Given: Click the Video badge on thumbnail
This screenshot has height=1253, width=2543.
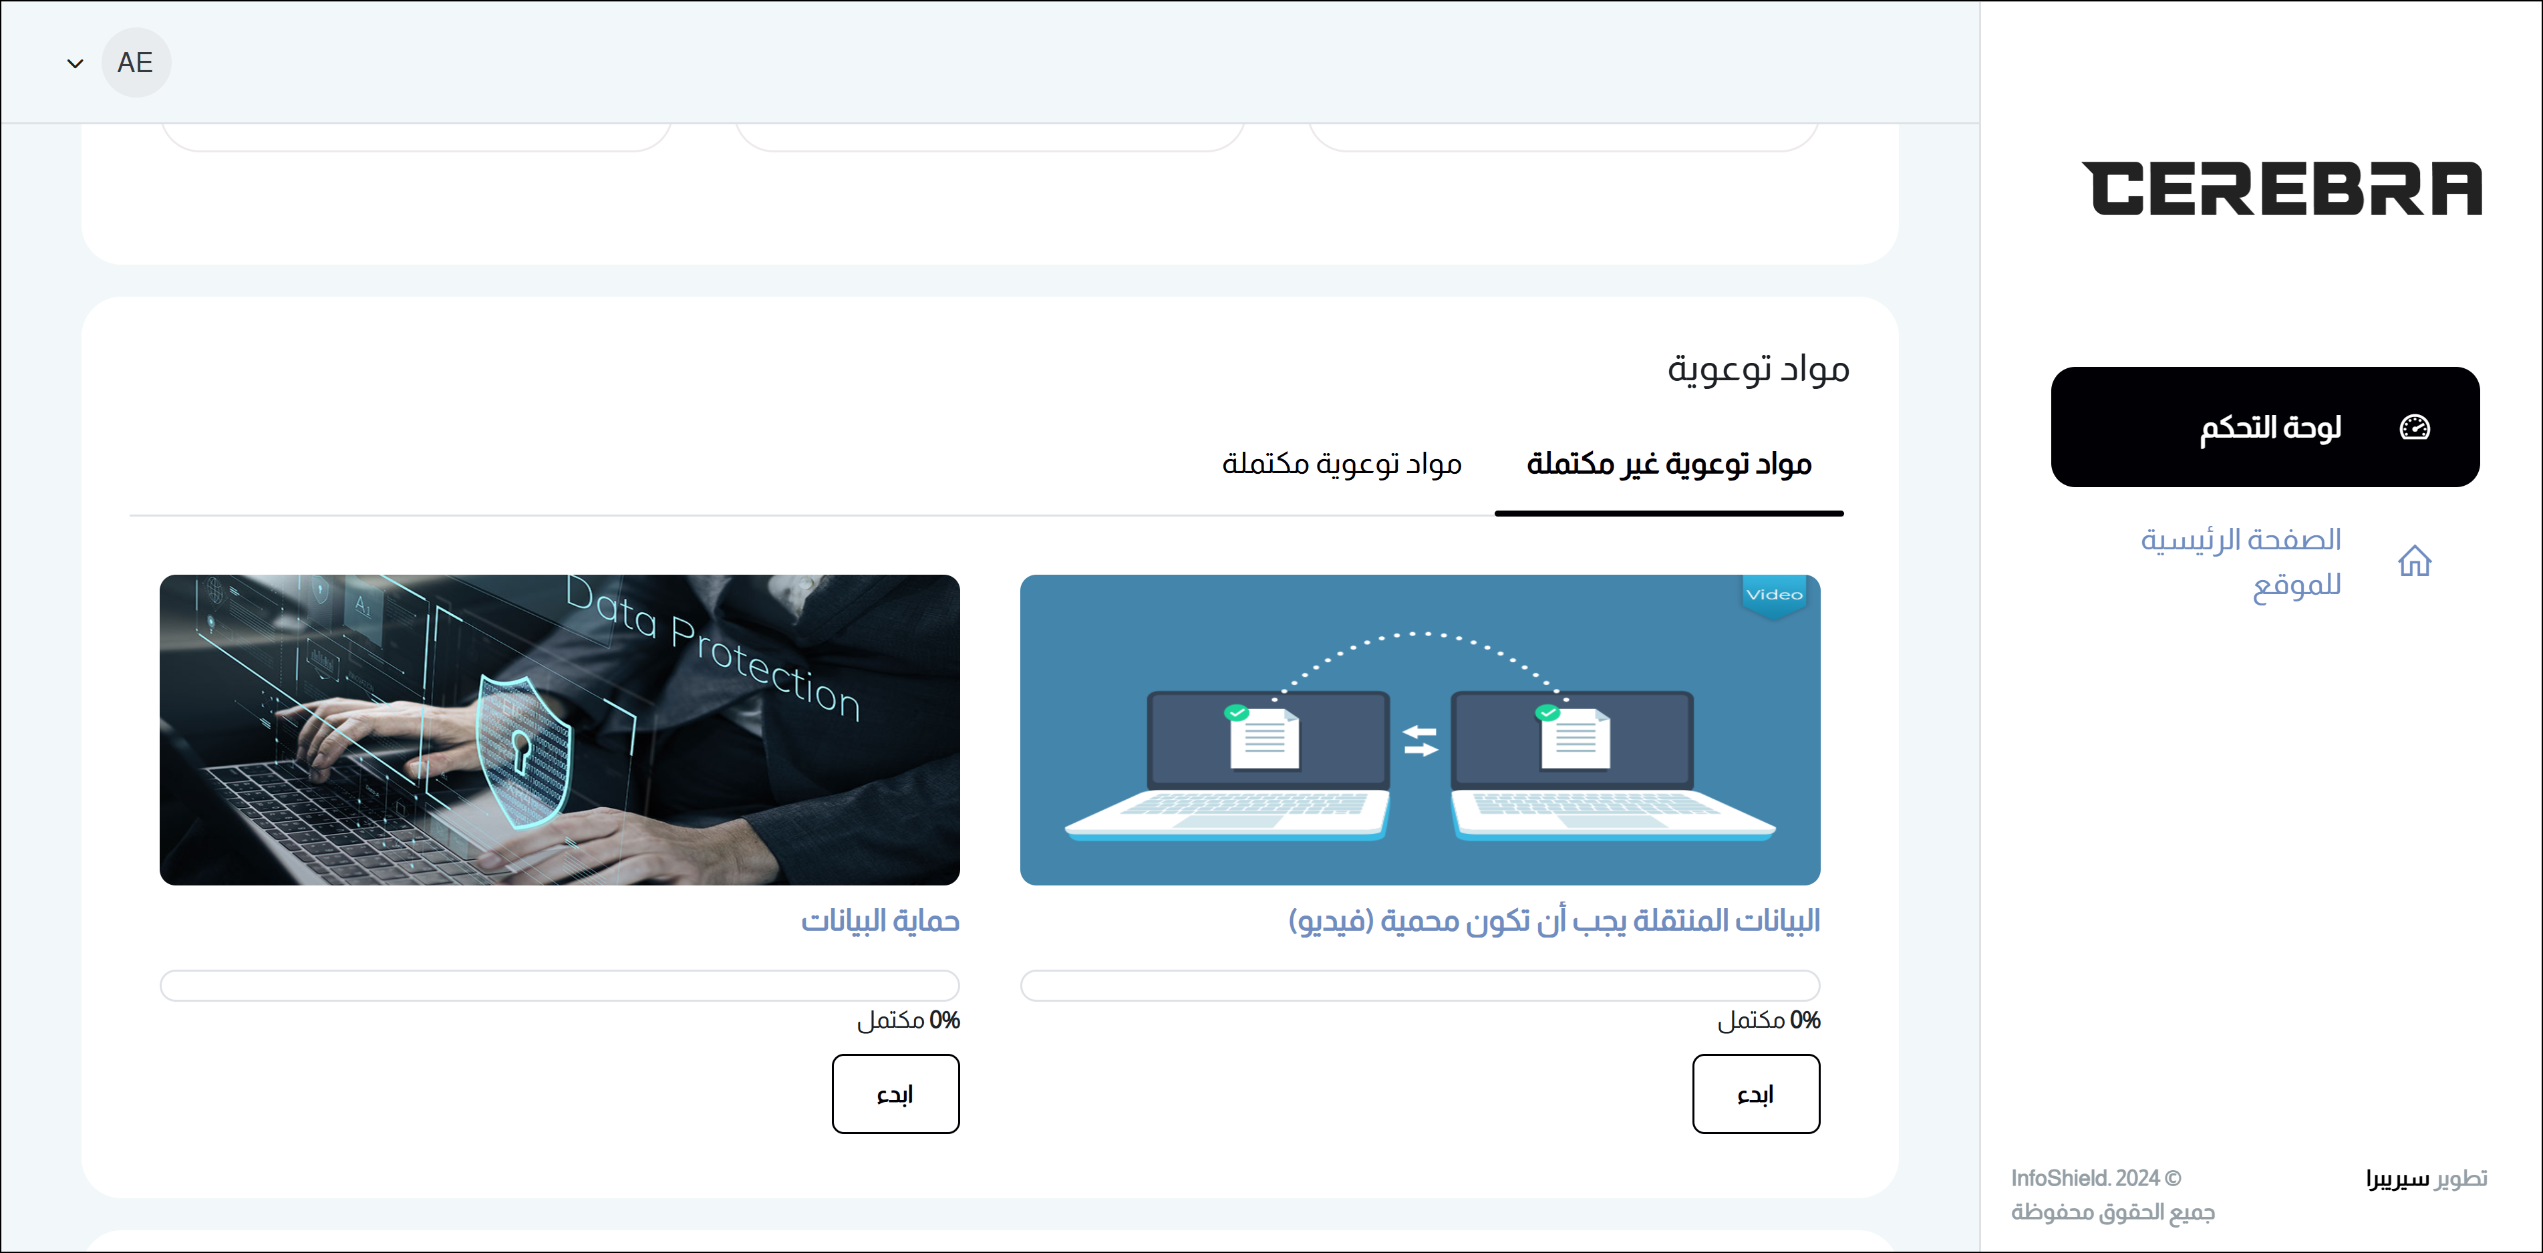Looking at the screenshot, I should [x=1774, y=595].
